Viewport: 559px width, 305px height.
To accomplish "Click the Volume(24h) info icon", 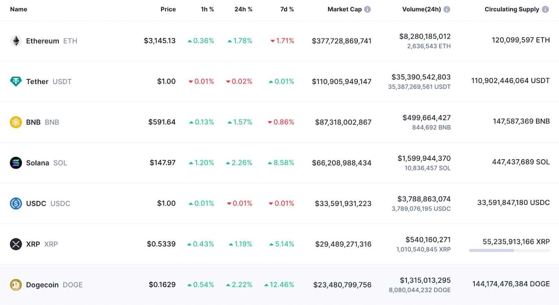I will [447, 9].
